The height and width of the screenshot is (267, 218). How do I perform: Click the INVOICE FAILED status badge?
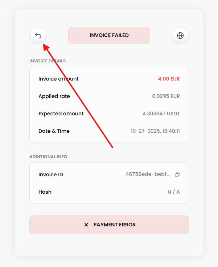[x=109, y=36]
